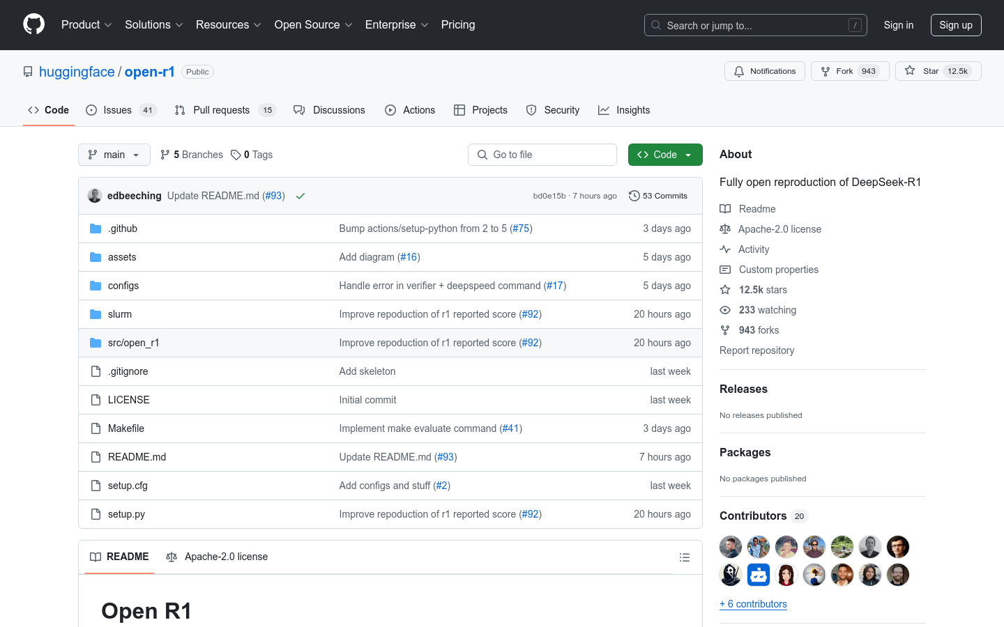Focus the Go to file search box
This screenshot has height=627, width=1004.
click(x=542, y=155)
